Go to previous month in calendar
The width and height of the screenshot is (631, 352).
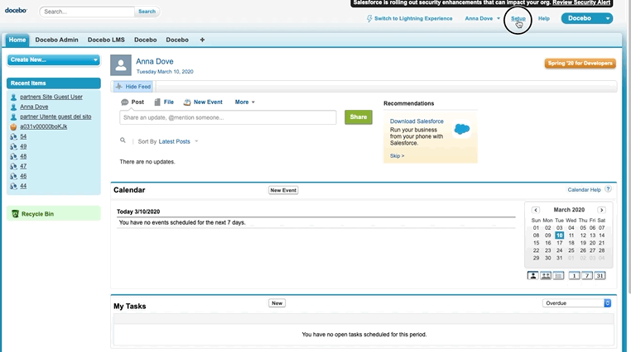(535, 210)
